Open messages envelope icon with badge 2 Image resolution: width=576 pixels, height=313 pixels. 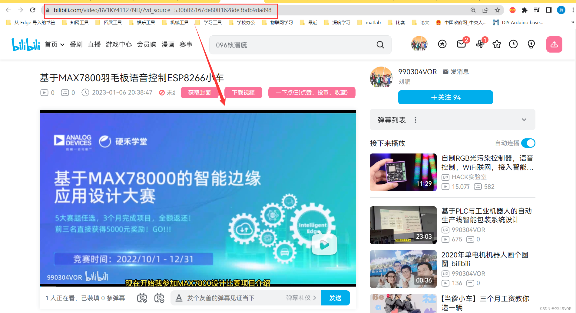point(462,44)
